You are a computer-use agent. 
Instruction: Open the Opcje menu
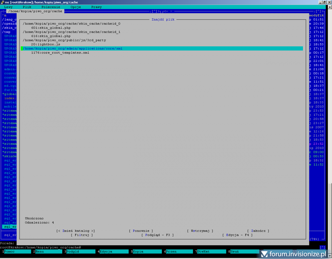(76, 7)
